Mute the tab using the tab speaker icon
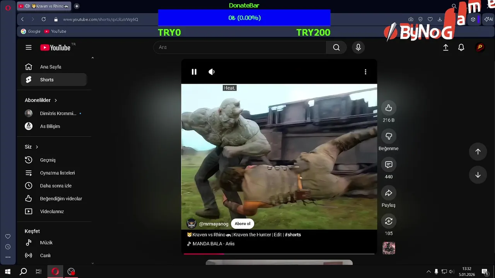 click(27, 6)
